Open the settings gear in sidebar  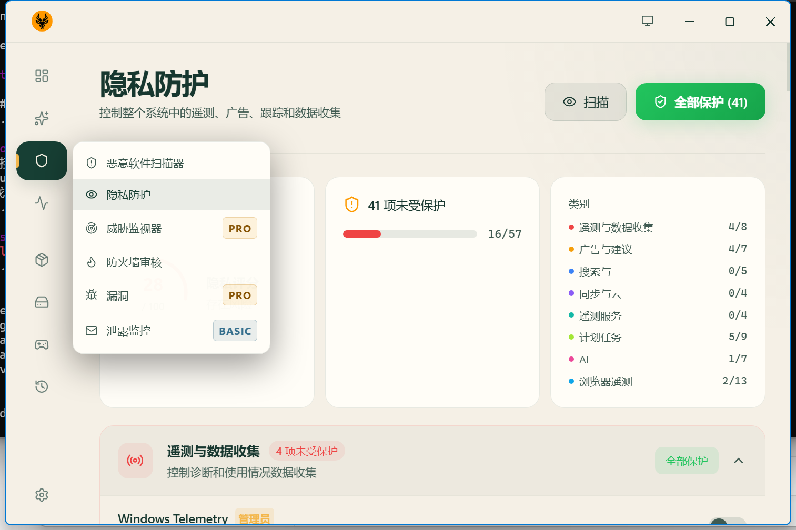point(42,495)
